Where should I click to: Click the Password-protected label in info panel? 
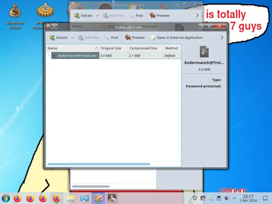[203, 86]
